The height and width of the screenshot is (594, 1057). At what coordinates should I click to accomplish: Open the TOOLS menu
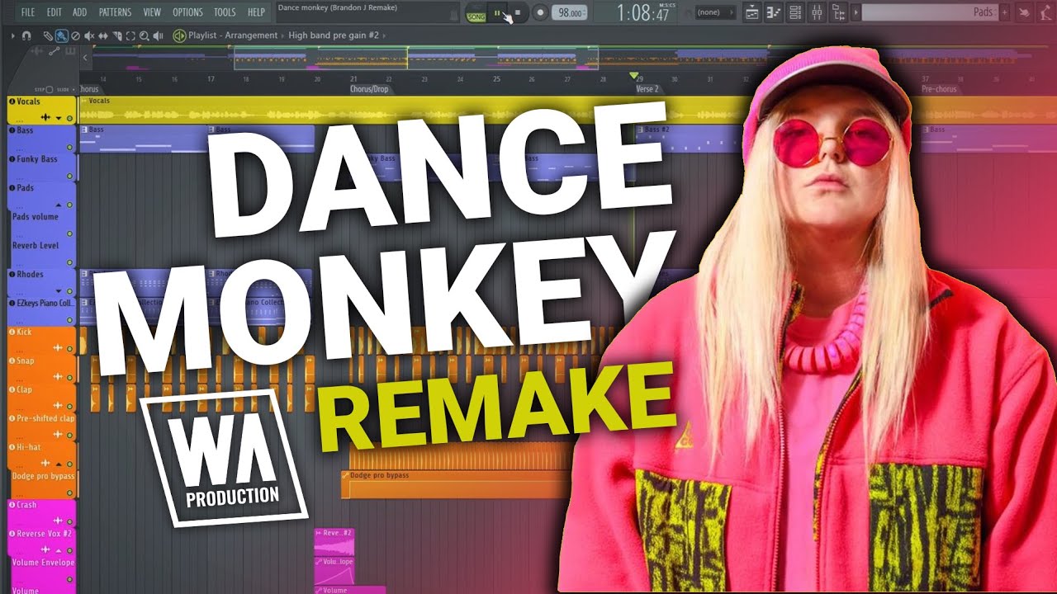coord(225,12)
